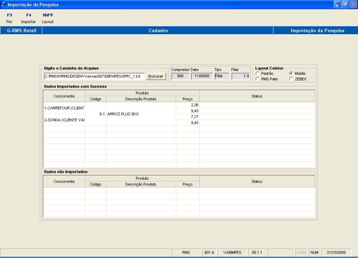Click the Filial field showing 1-9
The width and height of the screenshot is (358, 258).
tap(241, 76)
